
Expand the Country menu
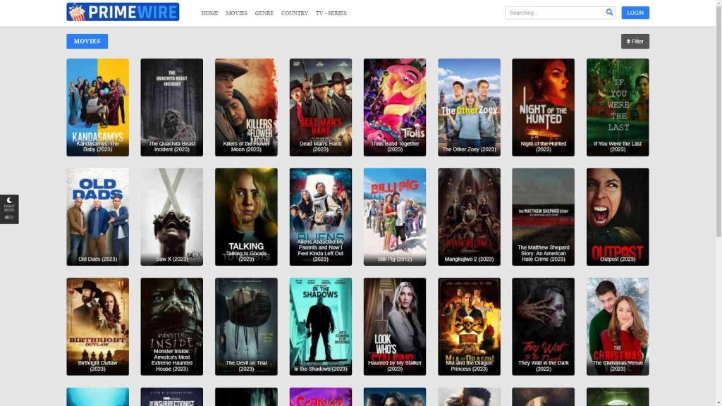point(294,13)
